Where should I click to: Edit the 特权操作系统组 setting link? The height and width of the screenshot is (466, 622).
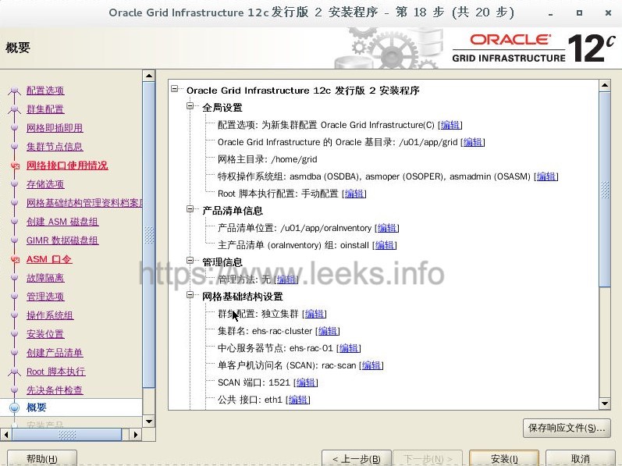(x=546, y=176)
